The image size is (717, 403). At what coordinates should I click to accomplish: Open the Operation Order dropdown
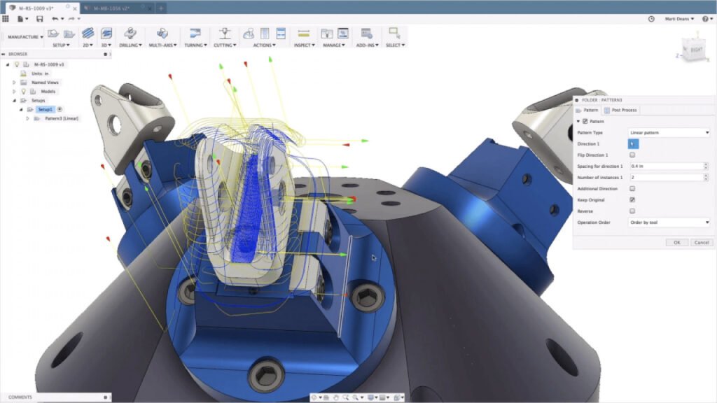click(x=669, y=222)
